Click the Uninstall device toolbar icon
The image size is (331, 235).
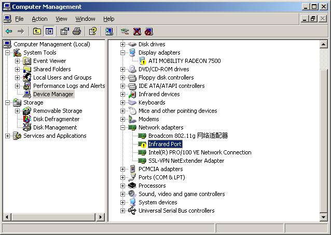coord(137,31)
